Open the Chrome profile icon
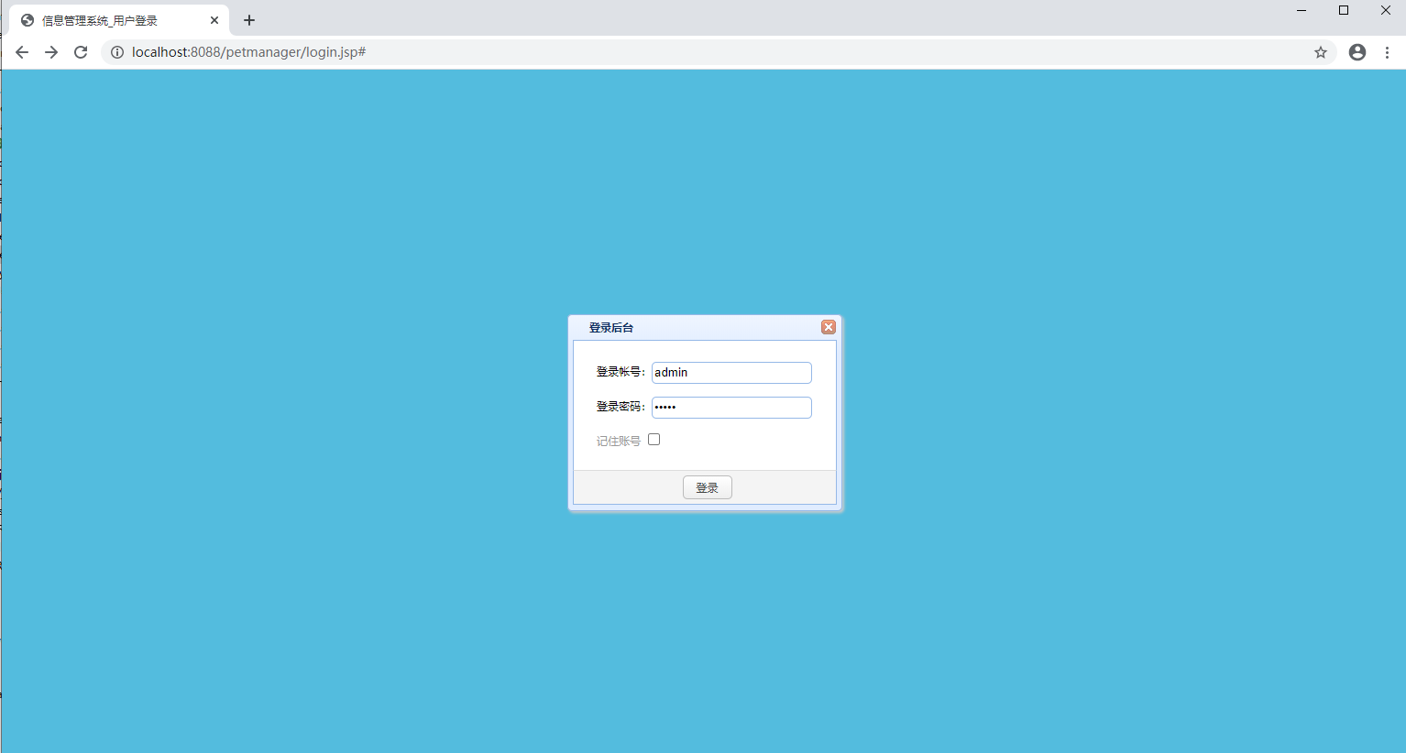 [1357, 52]
